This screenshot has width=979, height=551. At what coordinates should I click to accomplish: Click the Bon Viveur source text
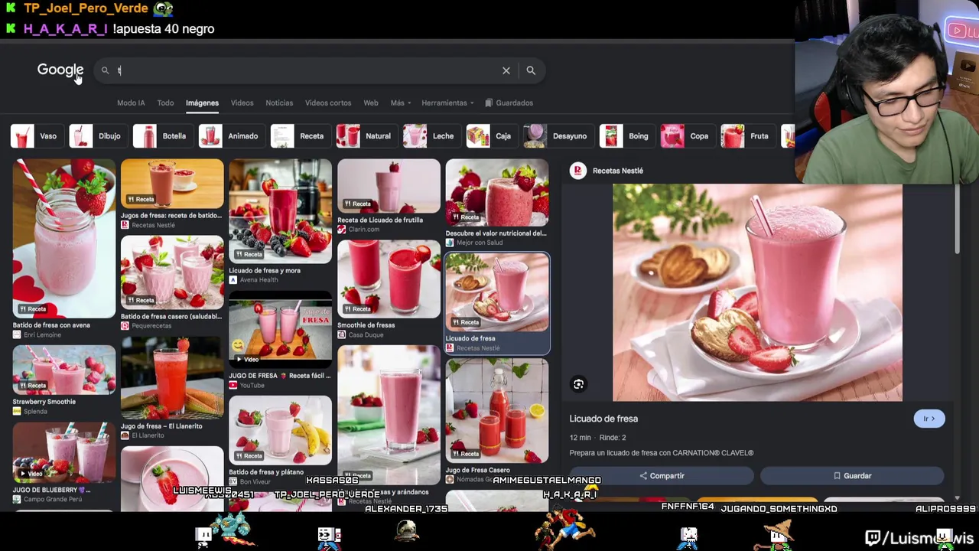tap(255, 482)
